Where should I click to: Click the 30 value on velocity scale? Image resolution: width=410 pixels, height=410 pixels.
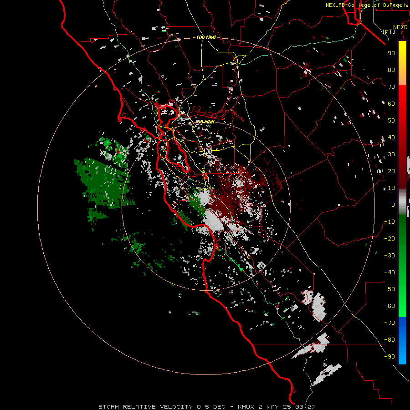(391, 154)
